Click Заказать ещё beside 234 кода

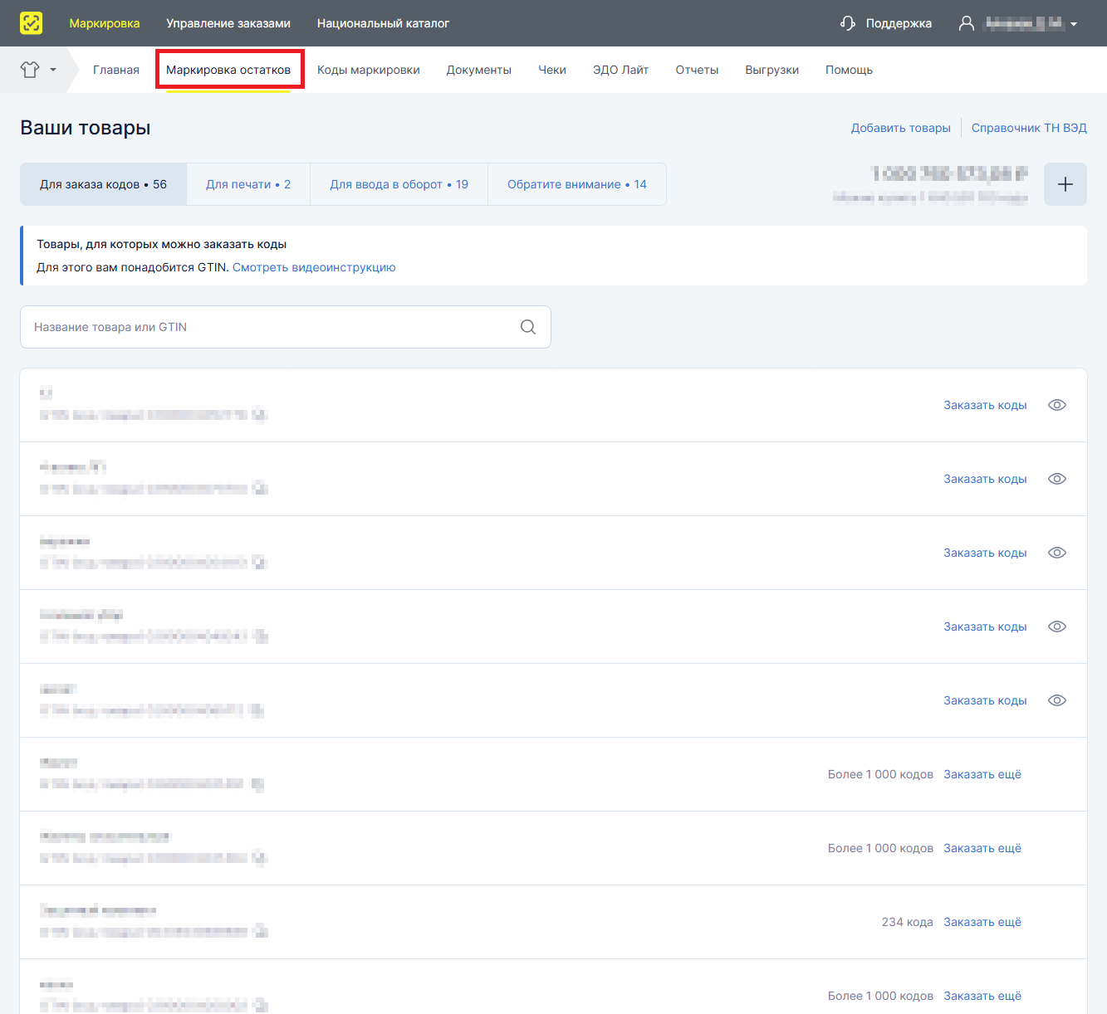pos(982,922)
